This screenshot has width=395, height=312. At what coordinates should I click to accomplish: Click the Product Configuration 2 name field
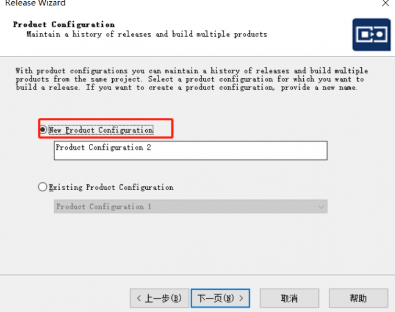coord(190,150)
